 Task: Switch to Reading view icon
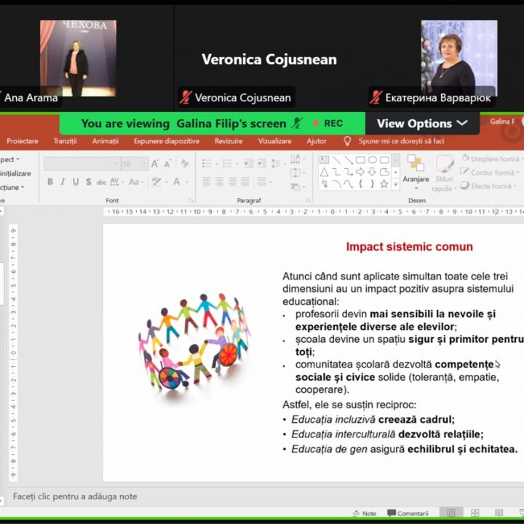point(499,513)
